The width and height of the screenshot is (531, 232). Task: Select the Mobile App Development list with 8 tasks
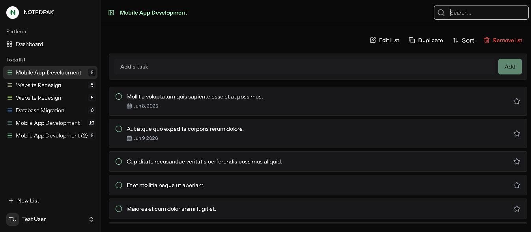(50, 72)
